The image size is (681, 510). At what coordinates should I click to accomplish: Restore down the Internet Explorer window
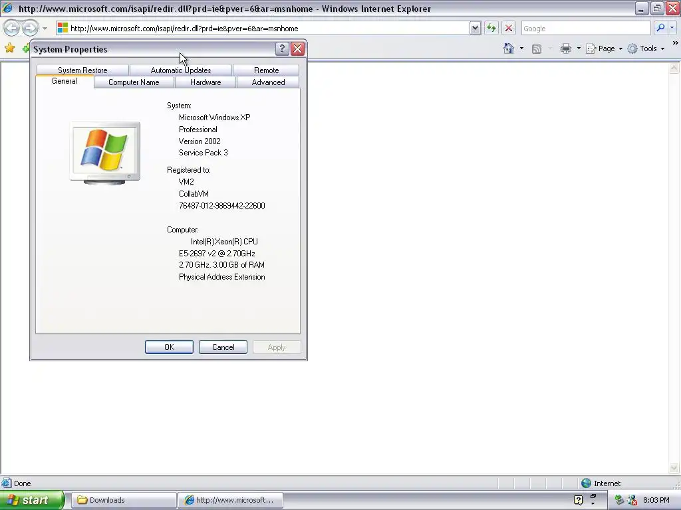pyautogui.click(x=656, y=8)
